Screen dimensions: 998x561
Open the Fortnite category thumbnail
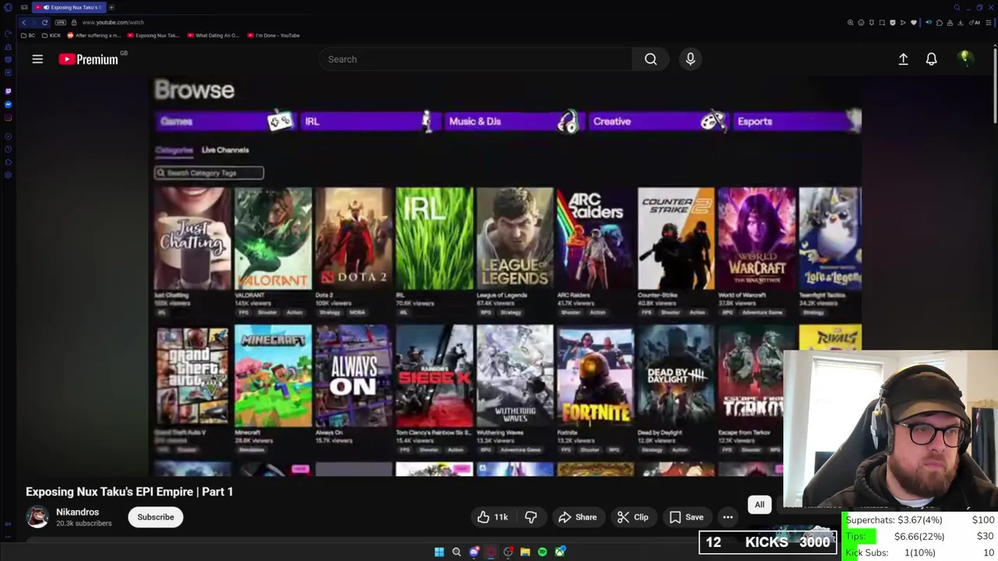(x=595, y=376)
